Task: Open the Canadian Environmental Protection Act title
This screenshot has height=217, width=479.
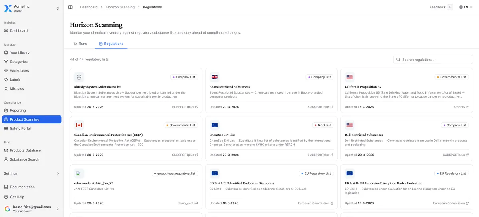Action: [108, 135]
